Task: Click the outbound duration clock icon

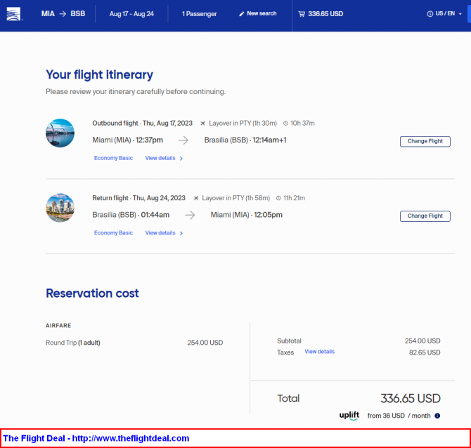Action: click(x=285, y=124)
